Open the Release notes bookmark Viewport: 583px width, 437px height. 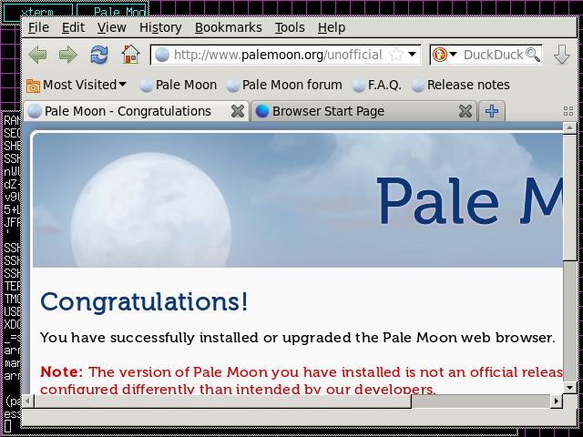click(460, 85)
